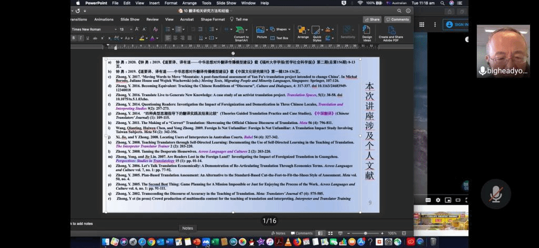The height and width of the screenshot is (248, 539).
Task: Open the text highlight color swatch
Action: point(142,38)
